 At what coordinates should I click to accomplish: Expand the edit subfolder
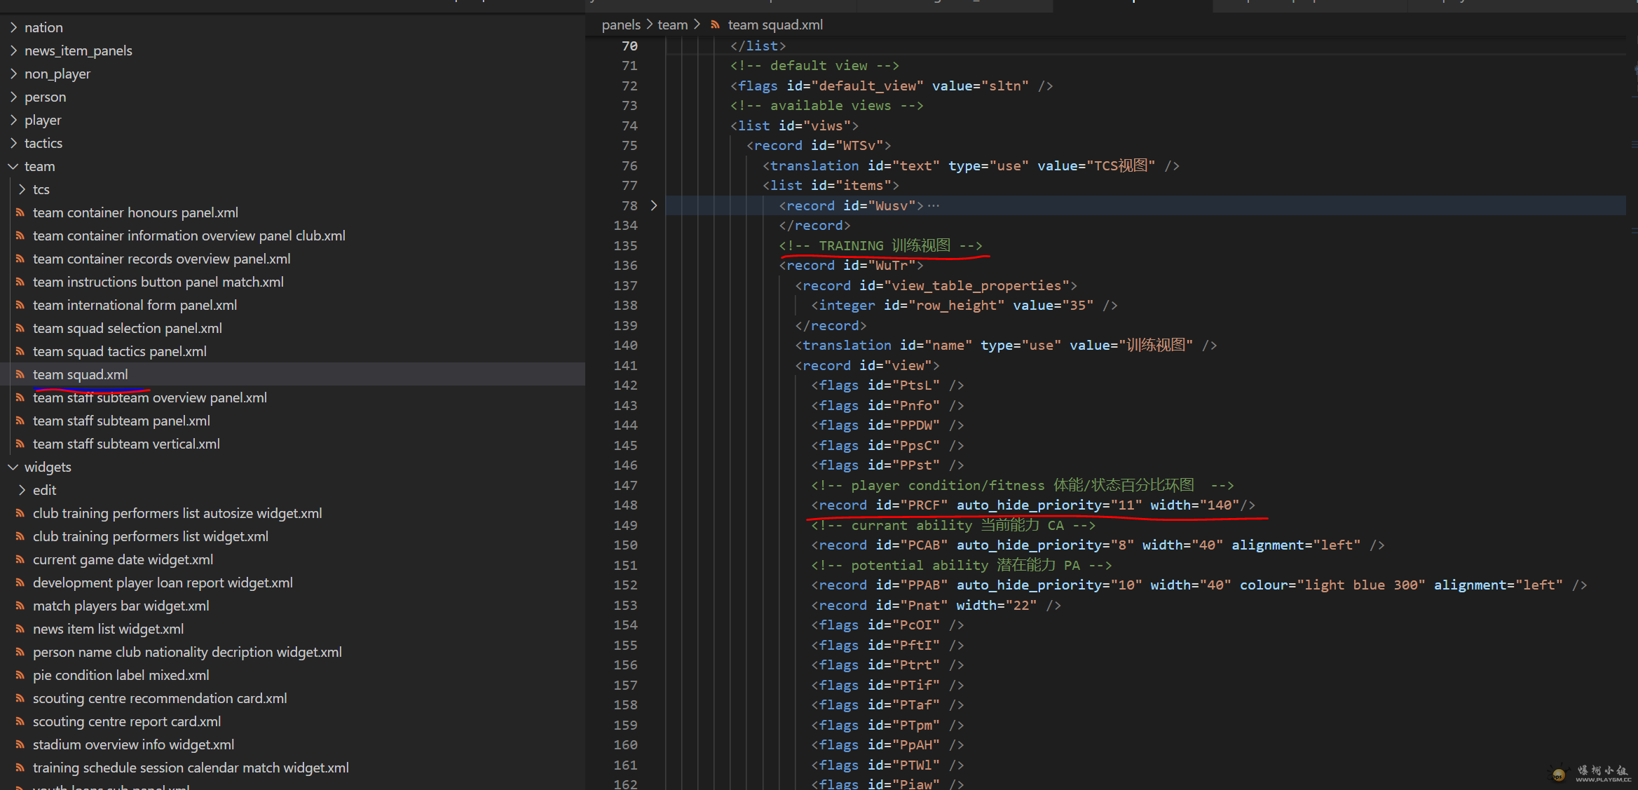click(x=22, y=490)
